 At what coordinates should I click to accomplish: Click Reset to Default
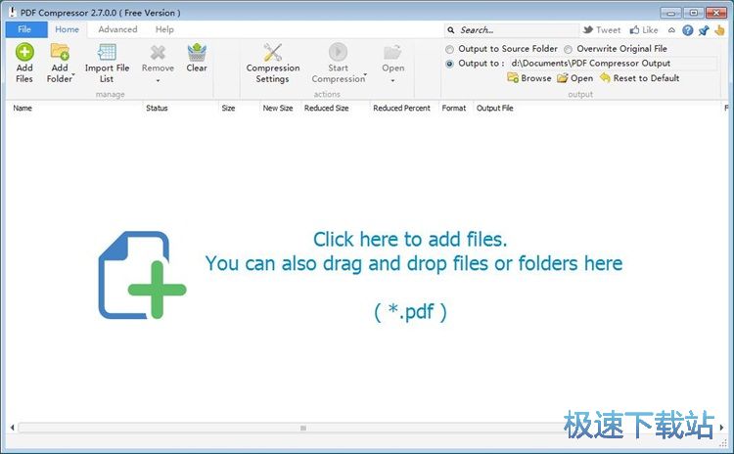pyautogui.click(x=639, y=78)
